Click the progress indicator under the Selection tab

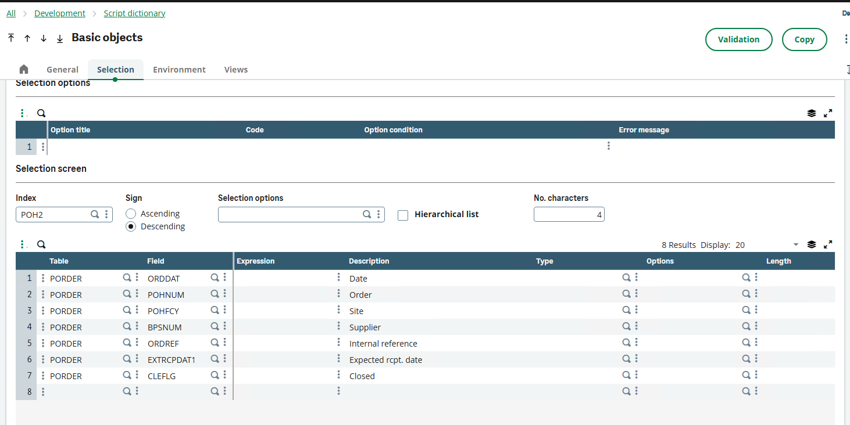coord(115,78)
